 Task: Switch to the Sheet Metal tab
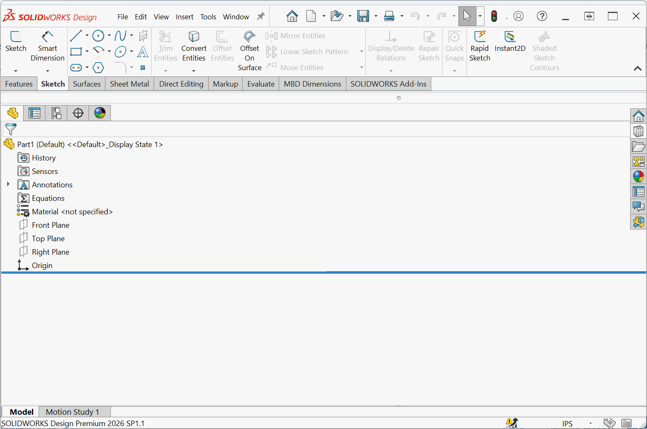click(x=129, y=84)
